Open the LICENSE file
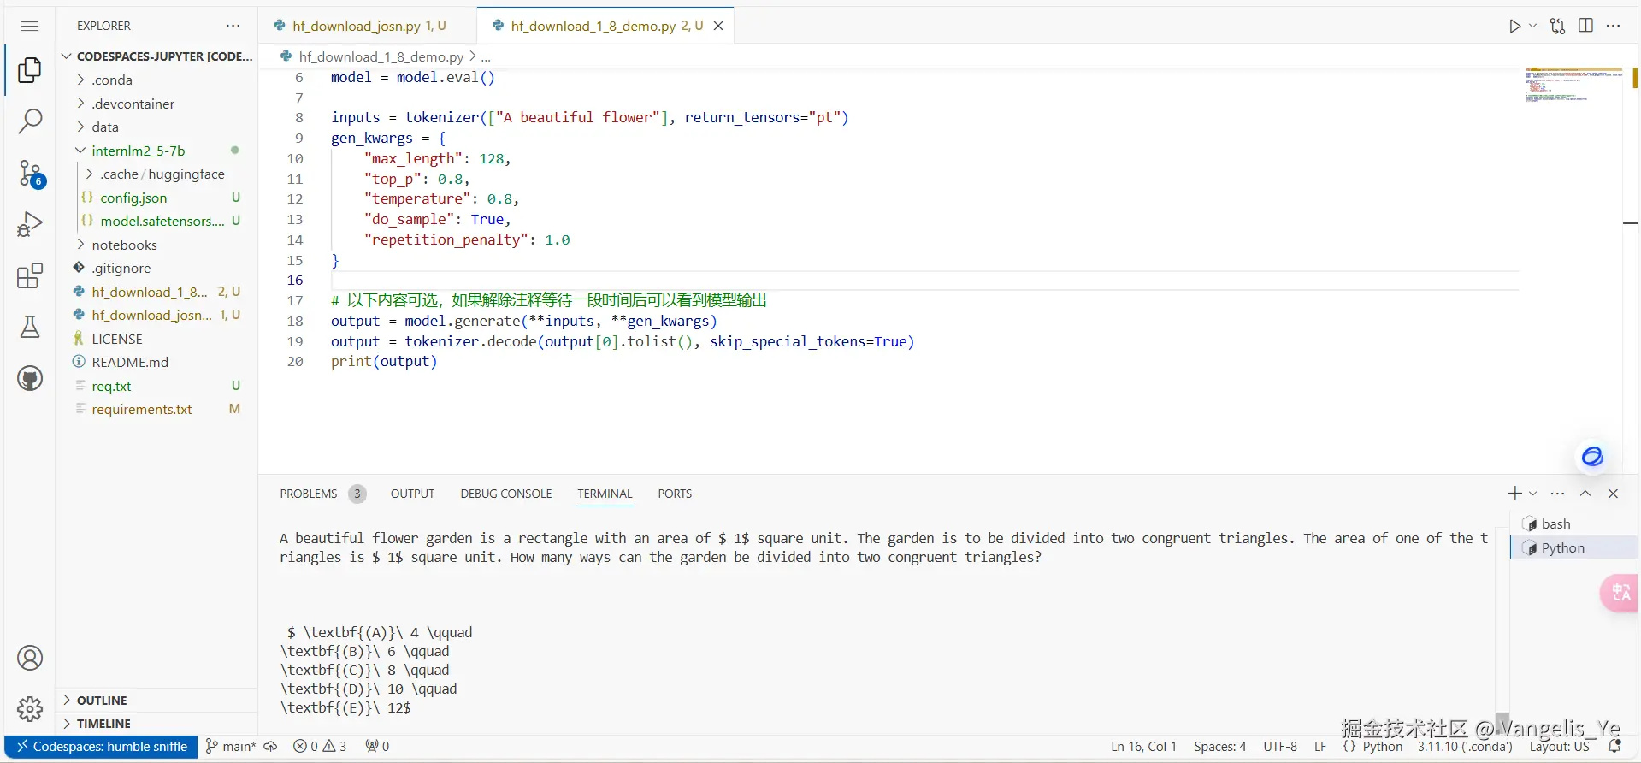The width and height of the screenshot is (1641, 763). [x=157, y=339]
